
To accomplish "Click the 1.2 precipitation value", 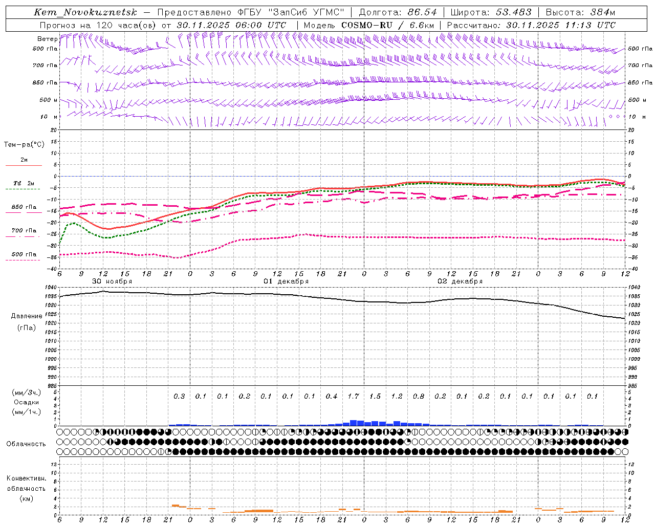I will click(x=397, y=396).
